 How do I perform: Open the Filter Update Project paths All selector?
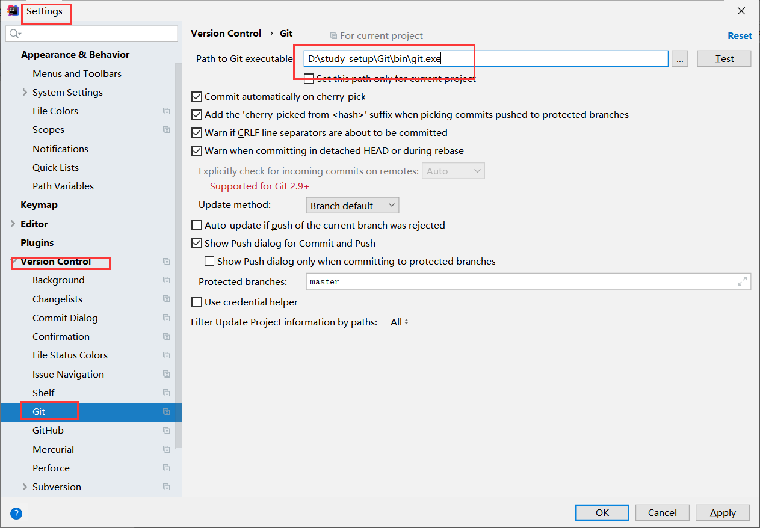pyautogui.click(x=400, y=322)
